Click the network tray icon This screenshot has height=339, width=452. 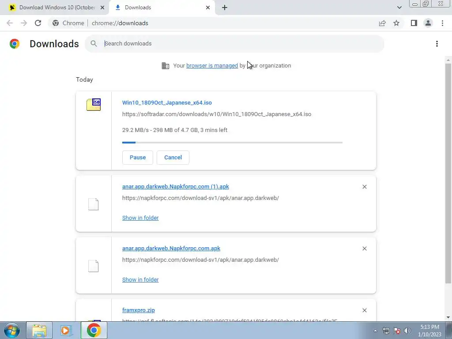[386, 331]
